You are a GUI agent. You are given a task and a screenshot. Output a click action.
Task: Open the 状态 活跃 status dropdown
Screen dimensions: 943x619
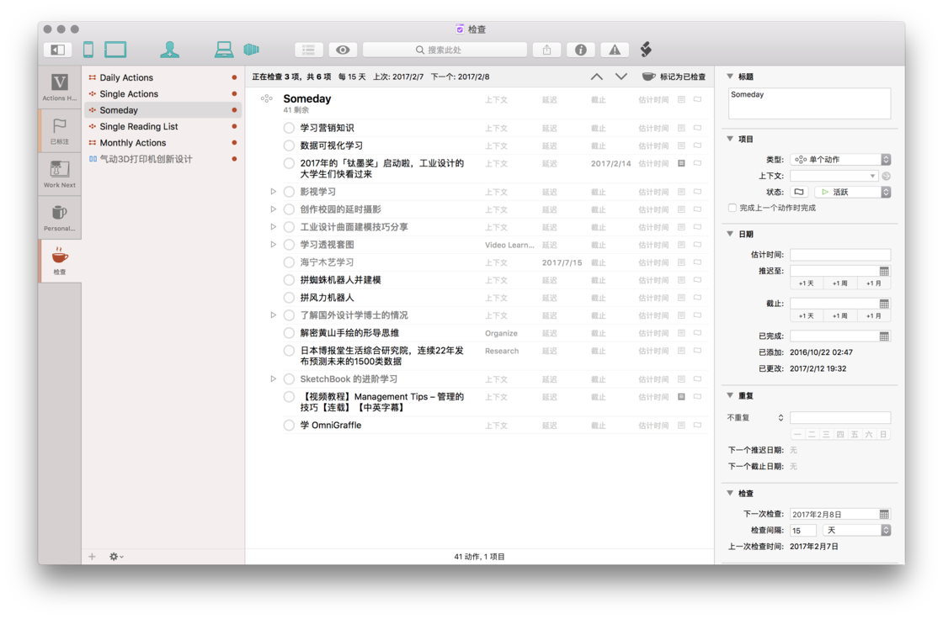(852, 193)
